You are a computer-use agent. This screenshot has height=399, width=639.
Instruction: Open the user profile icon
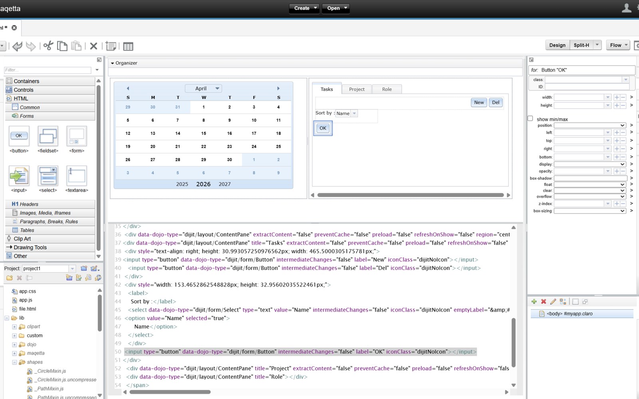click(x=627, y=8)
